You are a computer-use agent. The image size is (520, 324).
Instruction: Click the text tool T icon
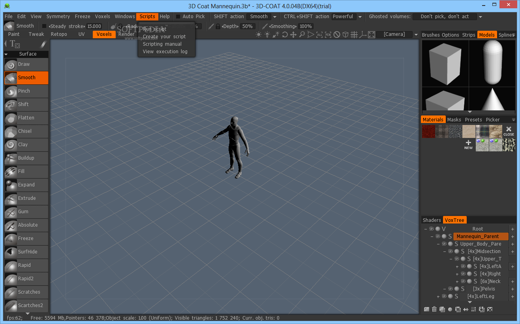point(14,44)
